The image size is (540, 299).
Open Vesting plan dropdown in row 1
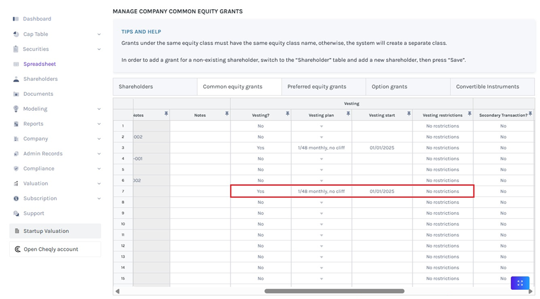pos(321,126)
